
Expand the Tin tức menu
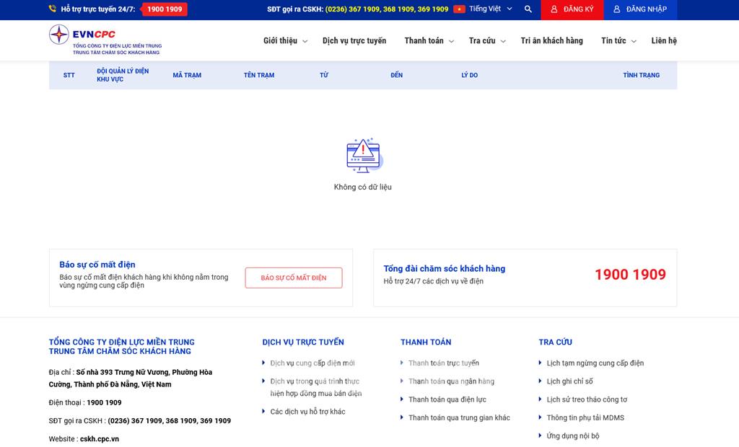tap(618, 41)
